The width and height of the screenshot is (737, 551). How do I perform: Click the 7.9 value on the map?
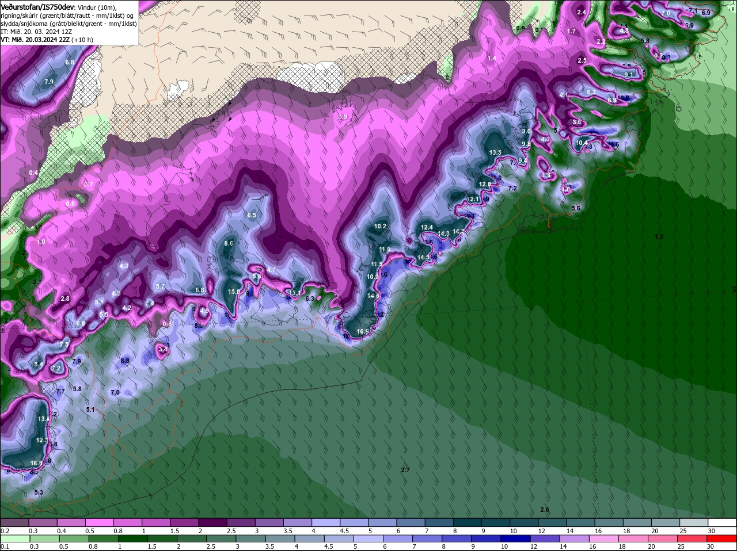coord(49,82)
